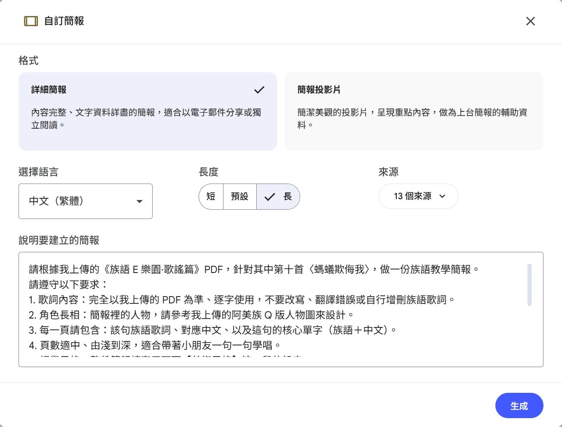Click the 生成 button
Image resolution: width=562 pixels, height=427 pixels.
click(x=519, y=405)
